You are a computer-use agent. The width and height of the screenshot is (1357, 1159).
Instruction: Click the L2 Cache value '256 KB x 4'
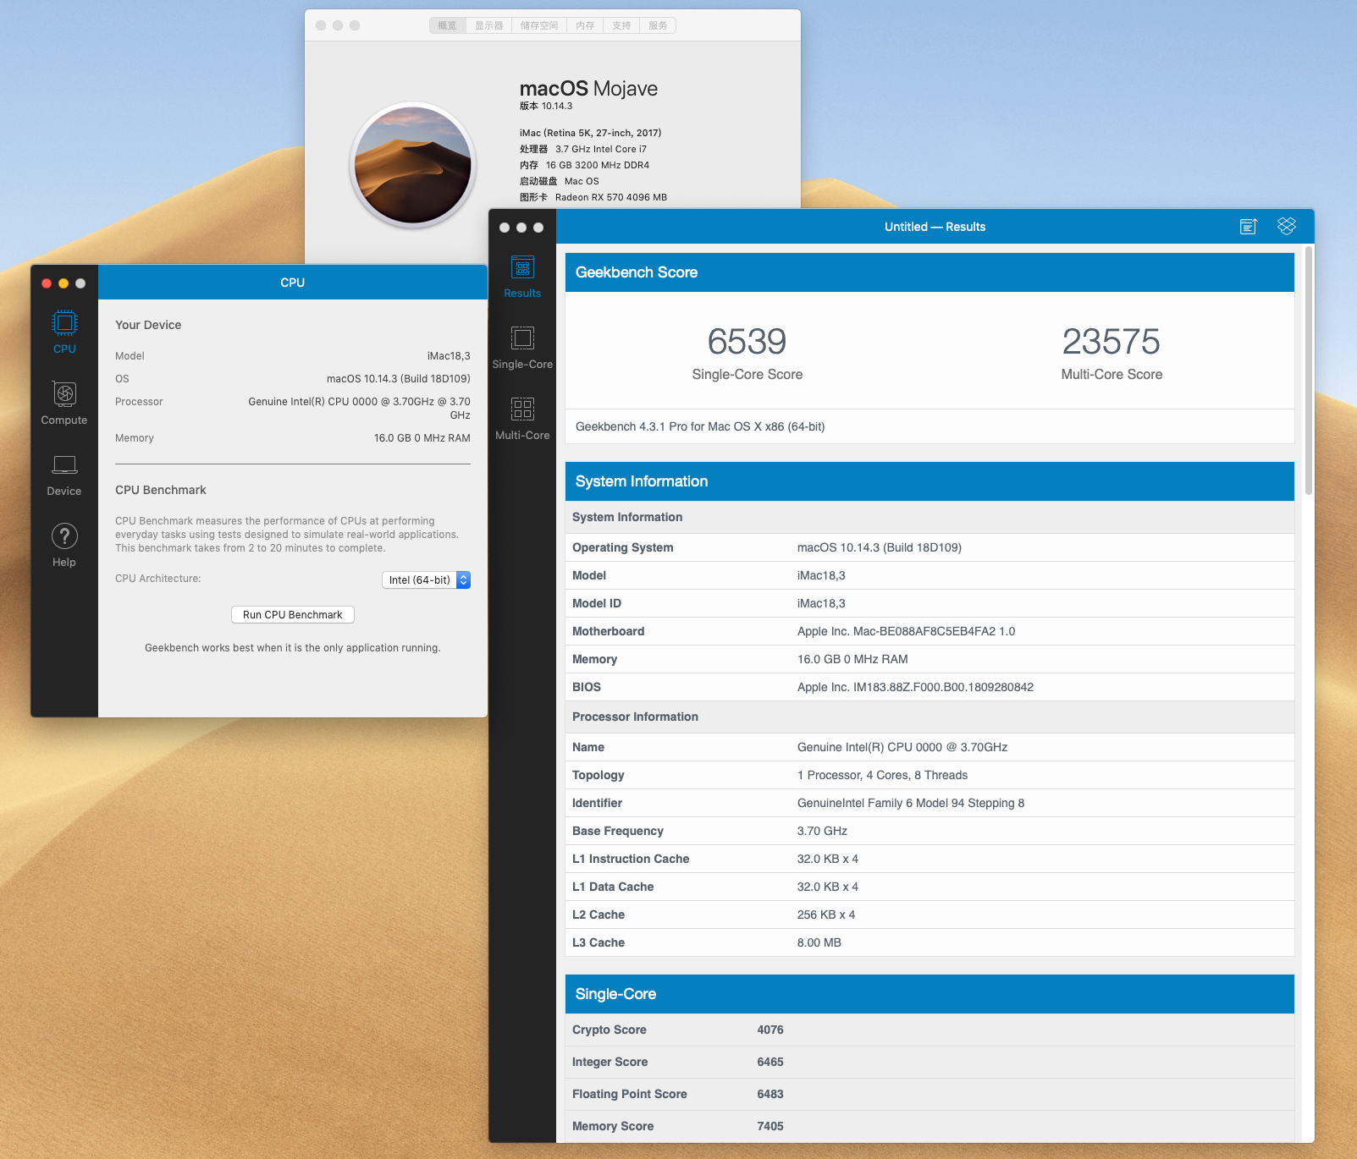(826, 915)
